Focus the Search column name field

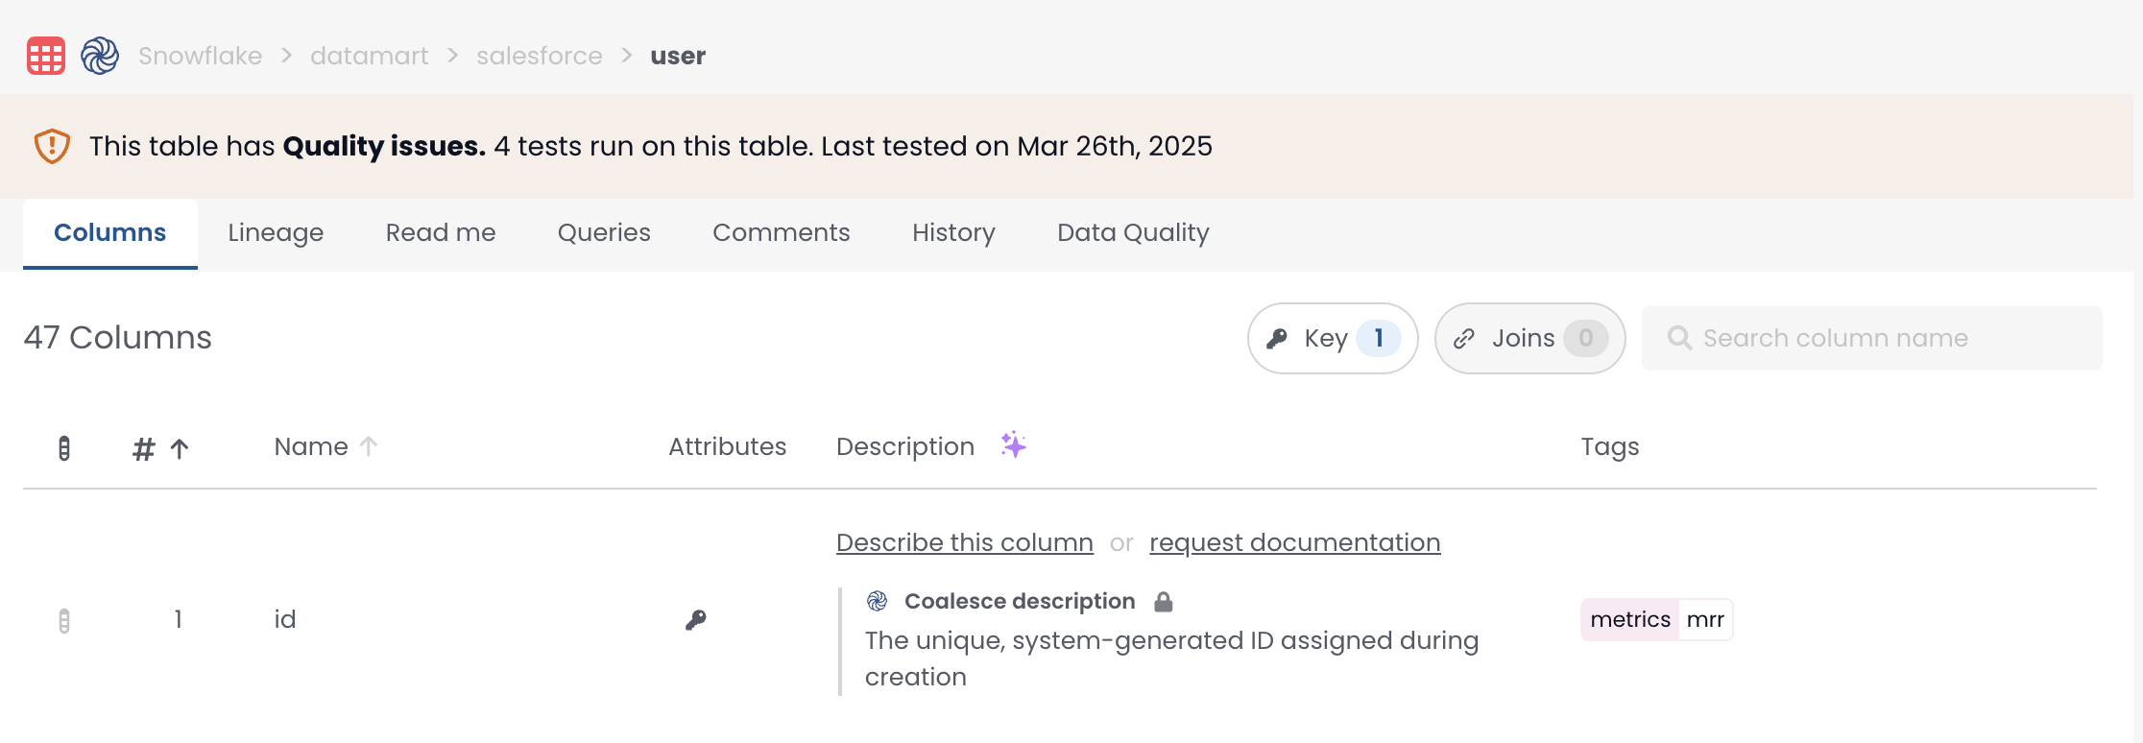click(x=1872, y=338)
